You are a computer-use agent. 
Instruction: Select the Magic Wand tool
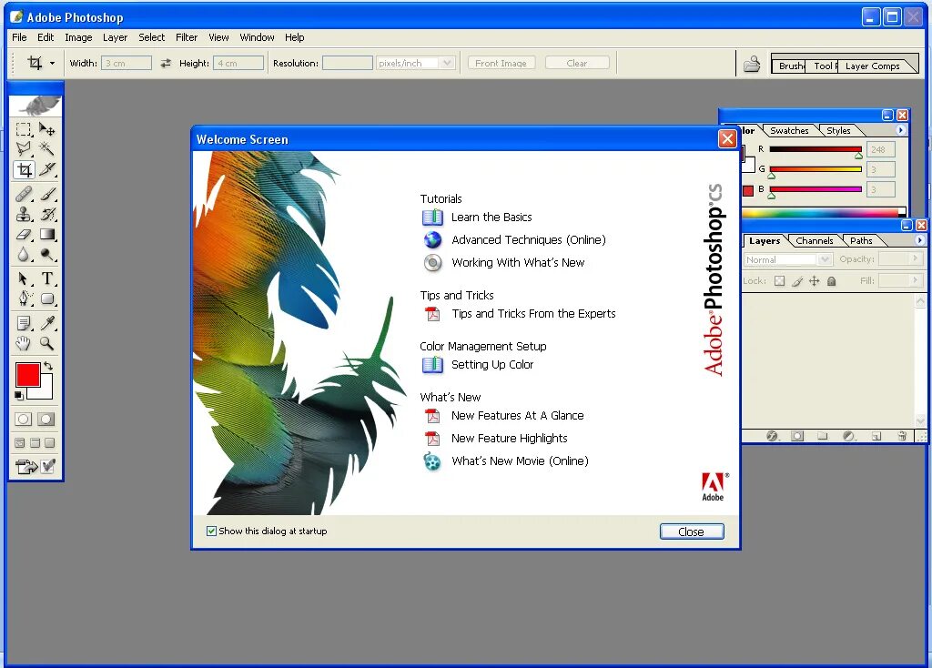[x=47, y=149]
